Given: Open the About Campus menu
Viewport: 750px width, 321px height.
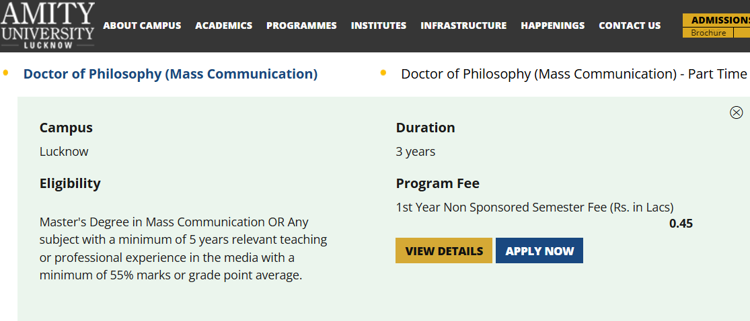Looking at the screenshot, I should tap(142, 26).
